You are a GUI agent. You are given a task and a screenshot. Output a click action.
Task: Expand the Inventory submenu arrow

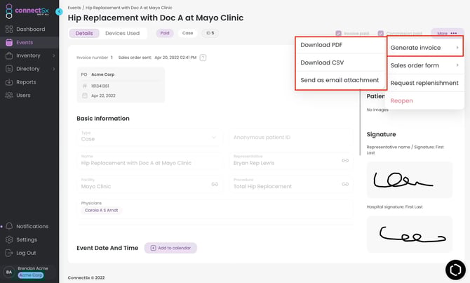coord(54,55)
